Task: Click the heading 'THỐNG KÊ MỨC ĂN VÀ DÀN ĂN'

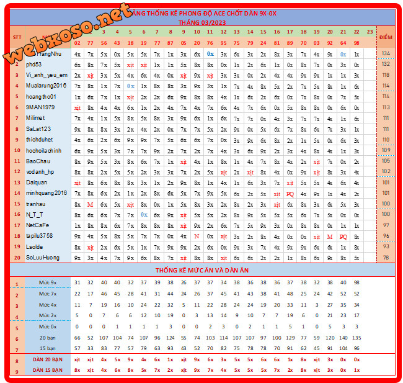Action: coord(202,270)
